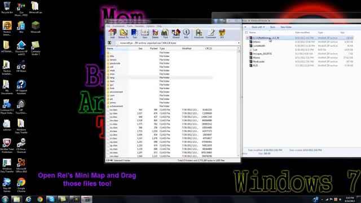Select the environment folder in WinRAR
This screenshot has width=361, height=203.
point(116,92)
